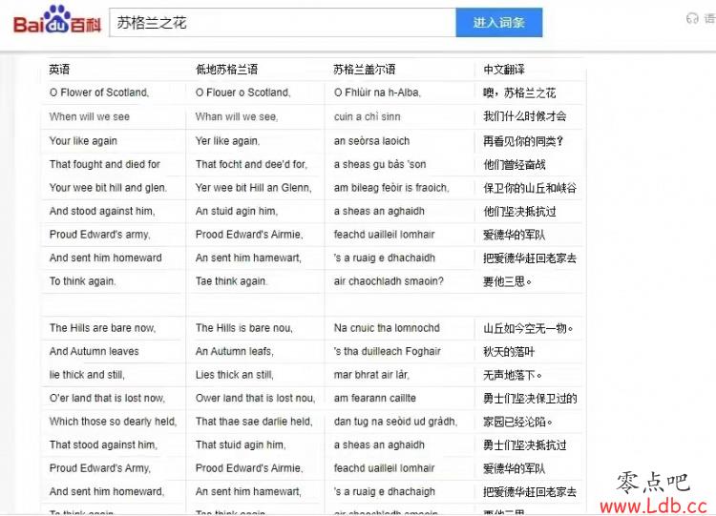The height and width of the screenshot is (516, 716).
Task: Click the cell 'an seòrsa laoich'
Action: (x=371, y=141)
